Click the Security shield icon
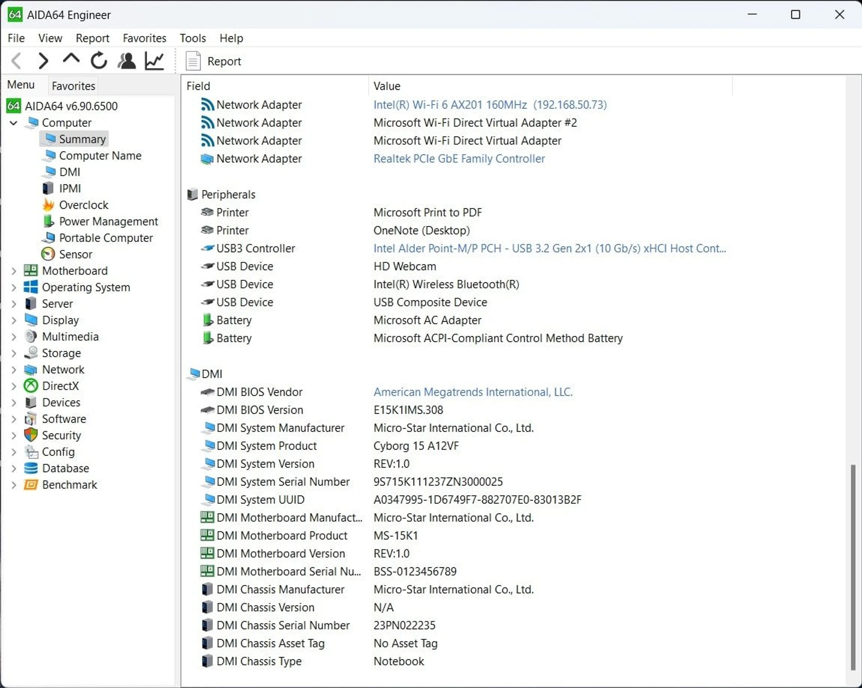862x688 pixels. point(31,435)
